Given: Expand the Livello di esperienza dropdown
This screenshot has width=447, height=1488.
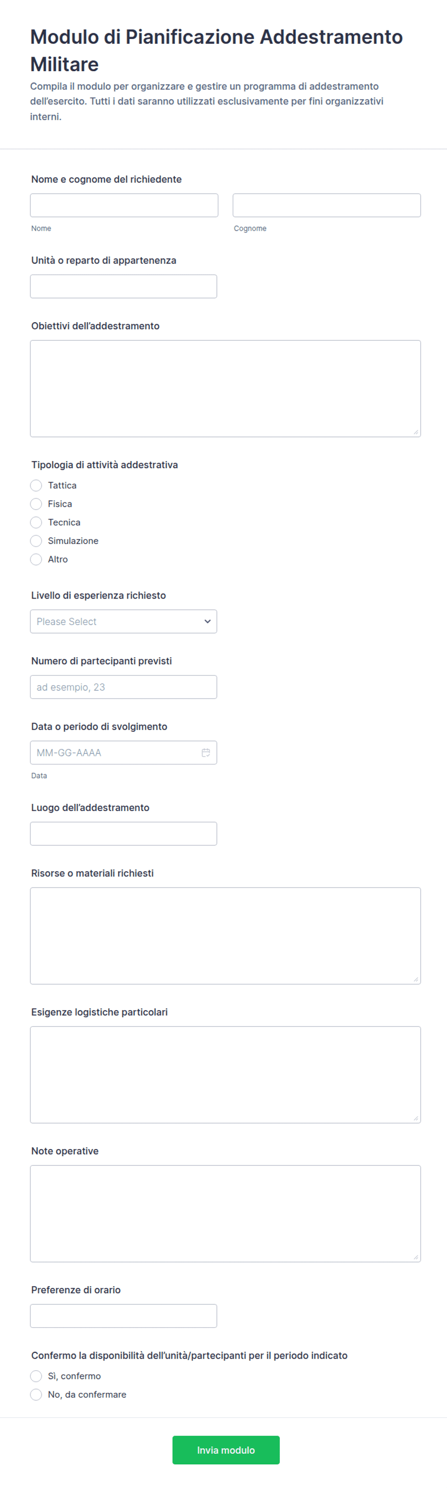Looking at the screenshot, I should [124, 622].
